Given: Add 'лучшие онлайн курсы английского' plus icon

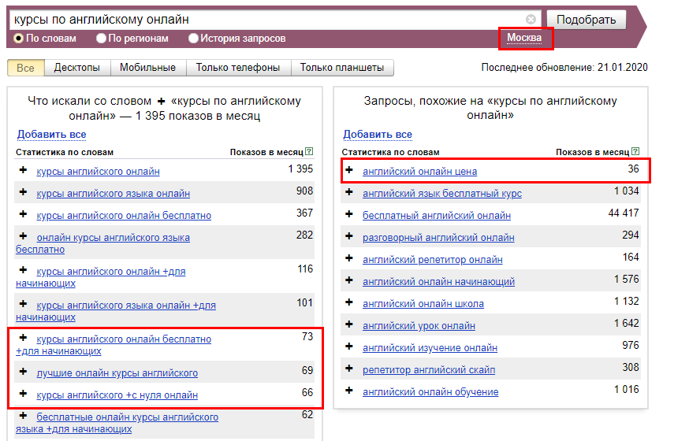Looking at the screenshot, I should 24,372.
